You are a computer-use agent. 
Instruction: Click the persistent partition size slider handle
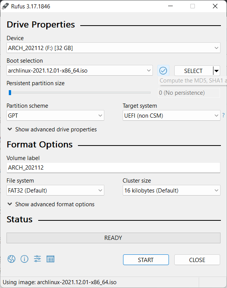click(x=10, y=92)
